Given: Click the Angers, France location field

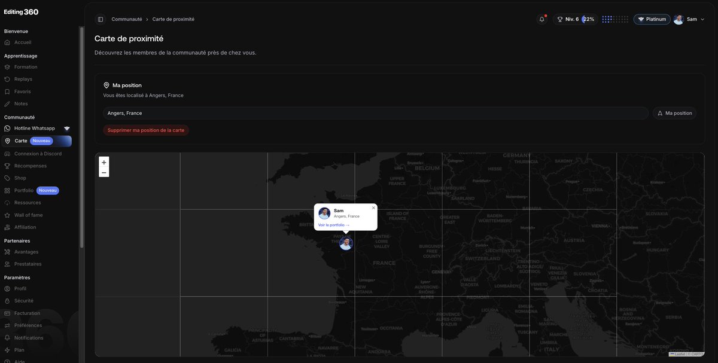Looking at the screenshot, I should (x=376, y=113).
